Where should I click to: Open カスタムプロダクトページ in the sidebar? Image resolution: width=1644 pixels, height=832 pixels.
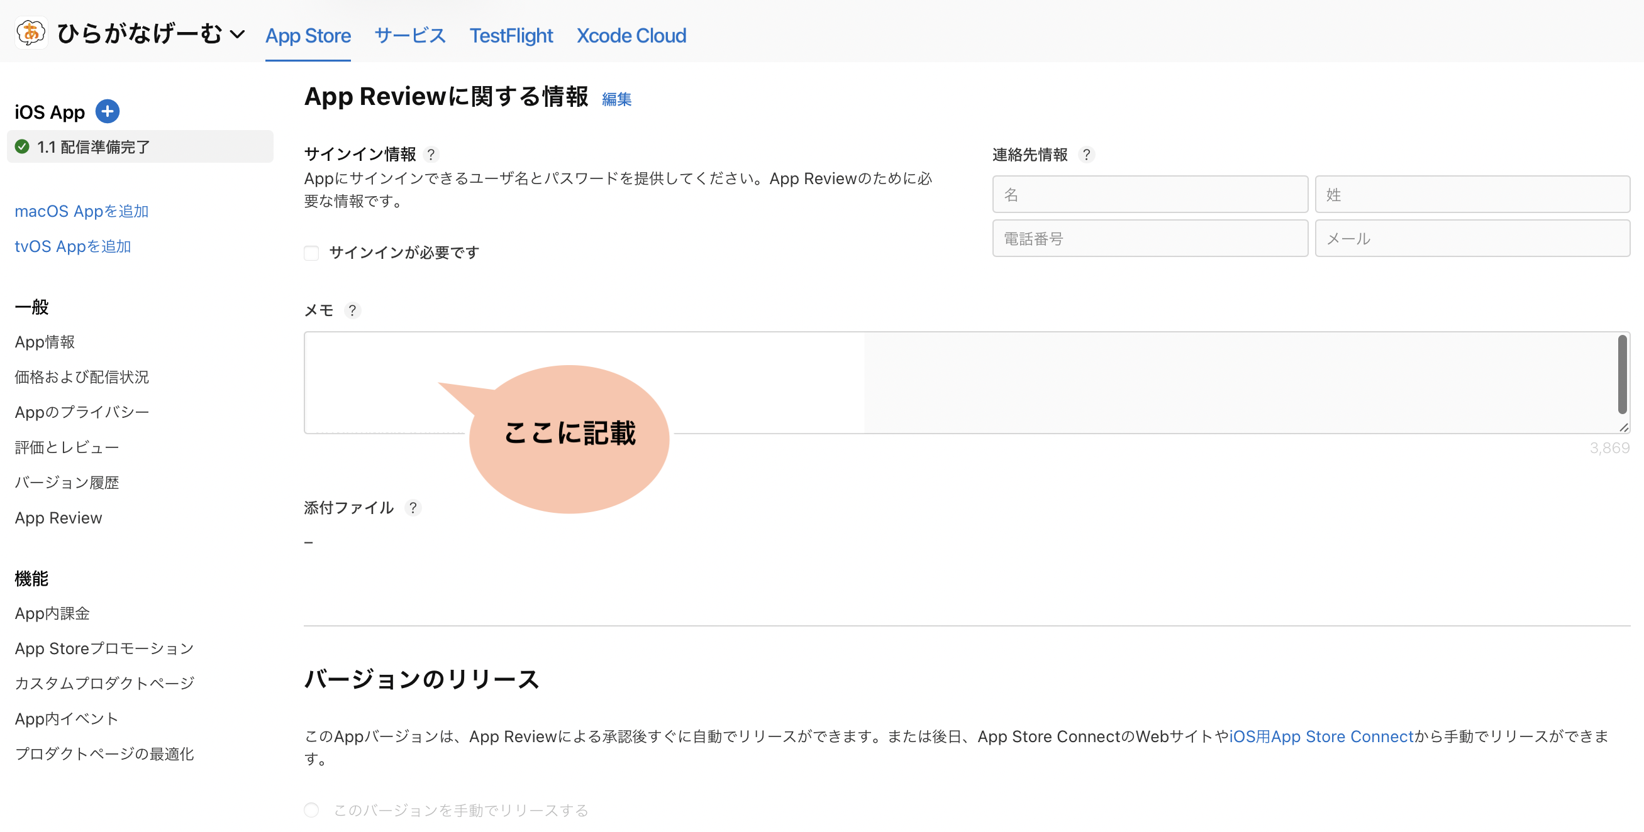[x=104, y=684]
